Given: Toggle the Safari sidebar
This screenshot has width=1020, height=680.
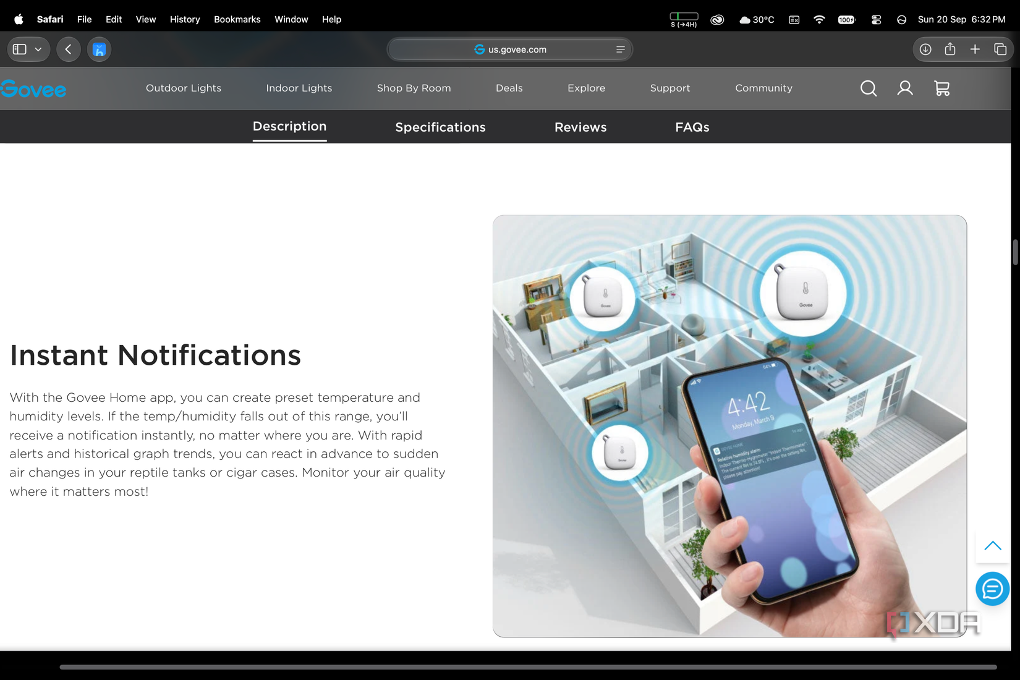Looking at the screenshot, I should click(20, 49).
